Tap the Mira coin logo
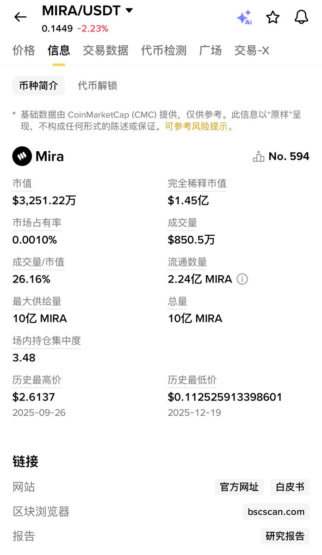The height and width of the screenshot is (555, 322). pos(22,156)
